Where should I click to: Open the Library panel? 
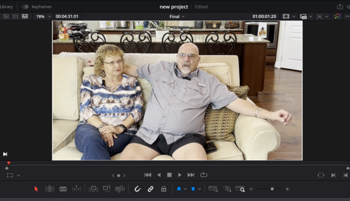click(6, 7)
